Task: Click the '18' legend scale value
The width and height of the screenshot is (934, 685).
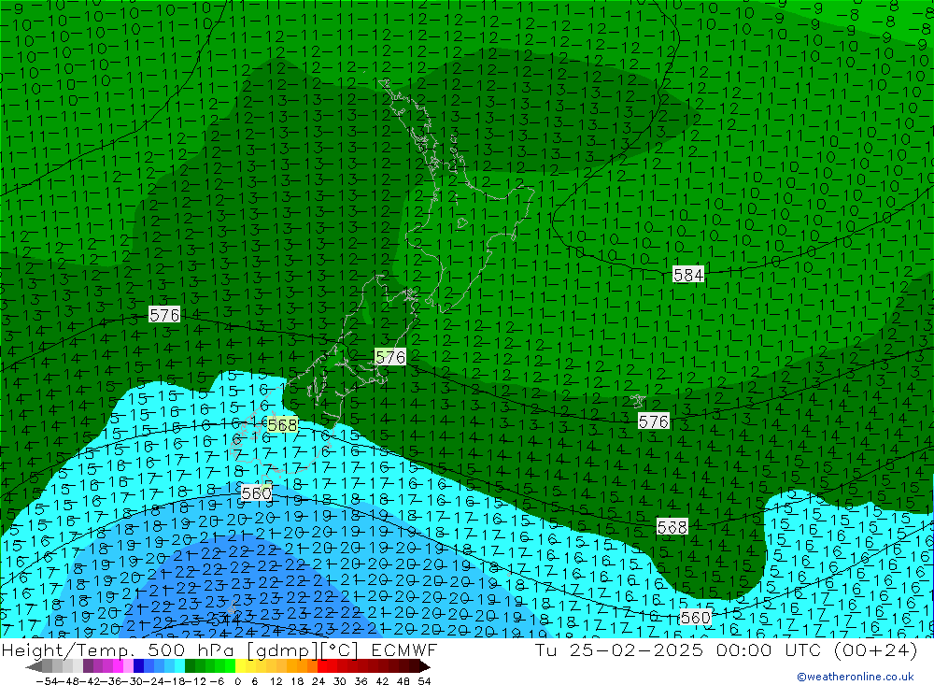Action: tap(297, 681)
